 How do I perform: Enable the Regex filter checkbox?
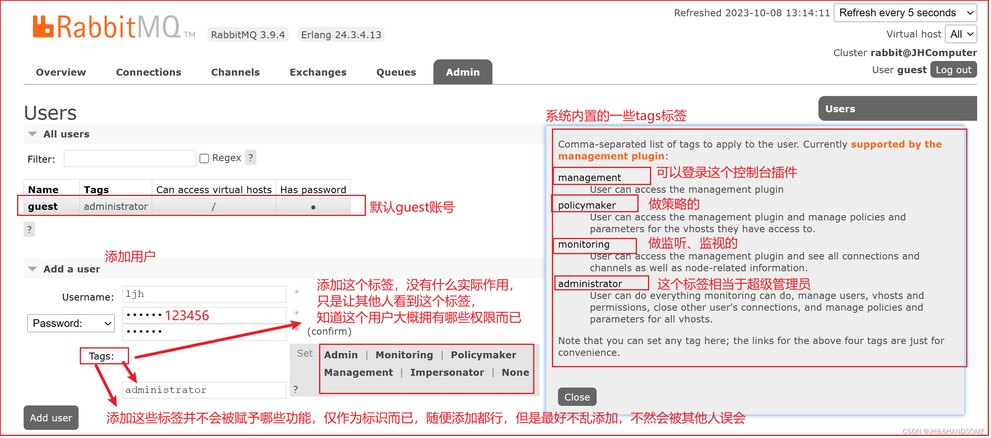coord(204,158)
